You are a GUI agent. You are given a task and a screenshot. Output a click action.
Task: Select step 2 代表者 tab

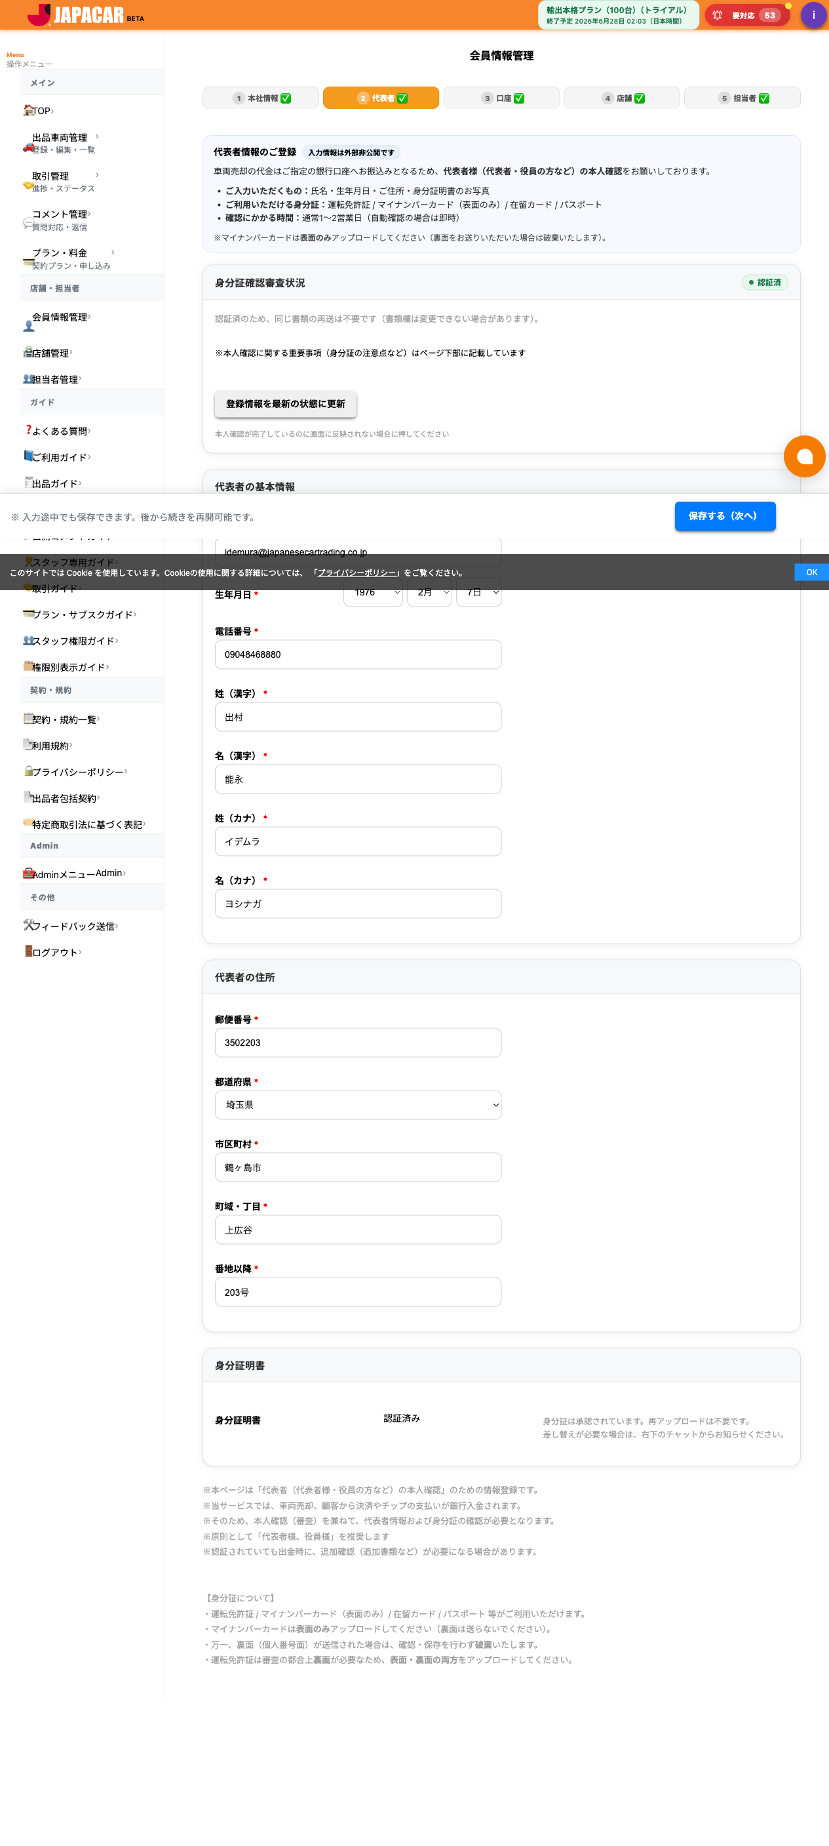point(381,98)
